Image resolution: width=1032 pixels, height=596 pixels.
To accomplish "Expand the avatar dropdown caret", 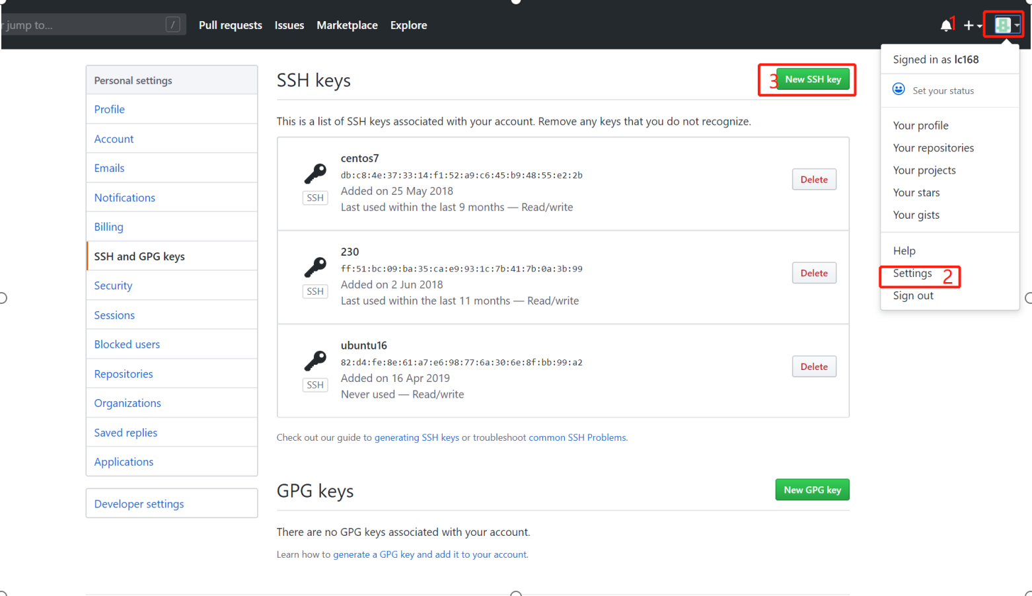I will [x=1018, y=26].
